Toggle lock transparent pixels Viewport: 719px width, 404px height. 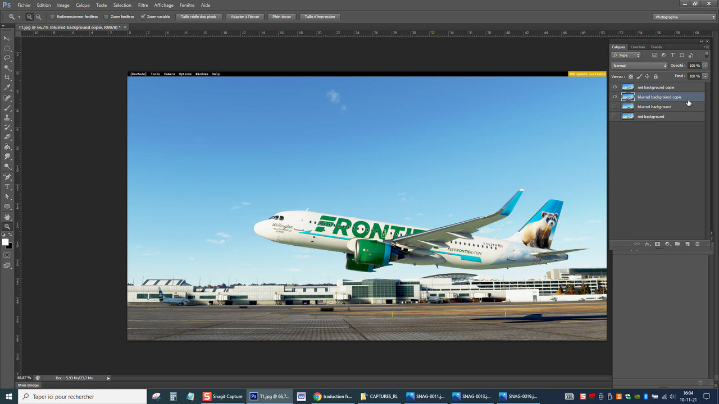pyautogui.click(x=630, y=76)
